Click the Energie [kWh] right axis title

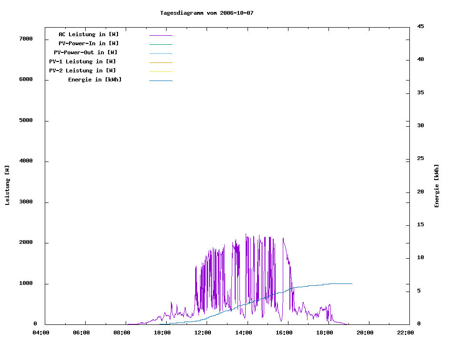437,186
